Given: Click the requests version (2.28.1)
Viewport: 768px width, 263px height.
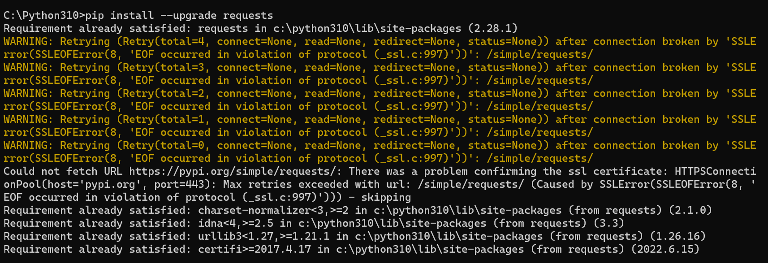Looking at the screenshot, I should (x=493, y=29).
